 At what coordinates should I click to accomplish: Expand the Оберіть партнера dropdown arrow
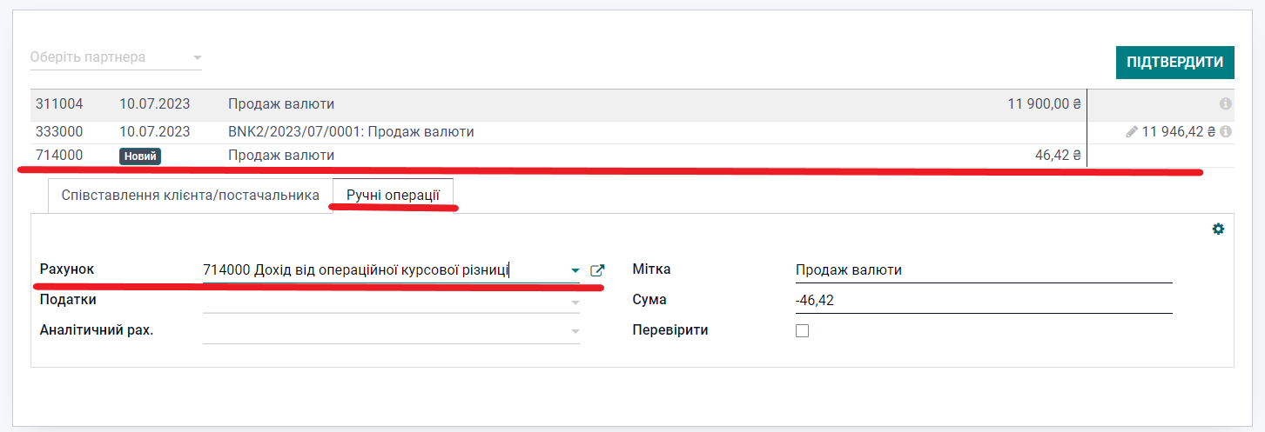[x=197, y=58]
